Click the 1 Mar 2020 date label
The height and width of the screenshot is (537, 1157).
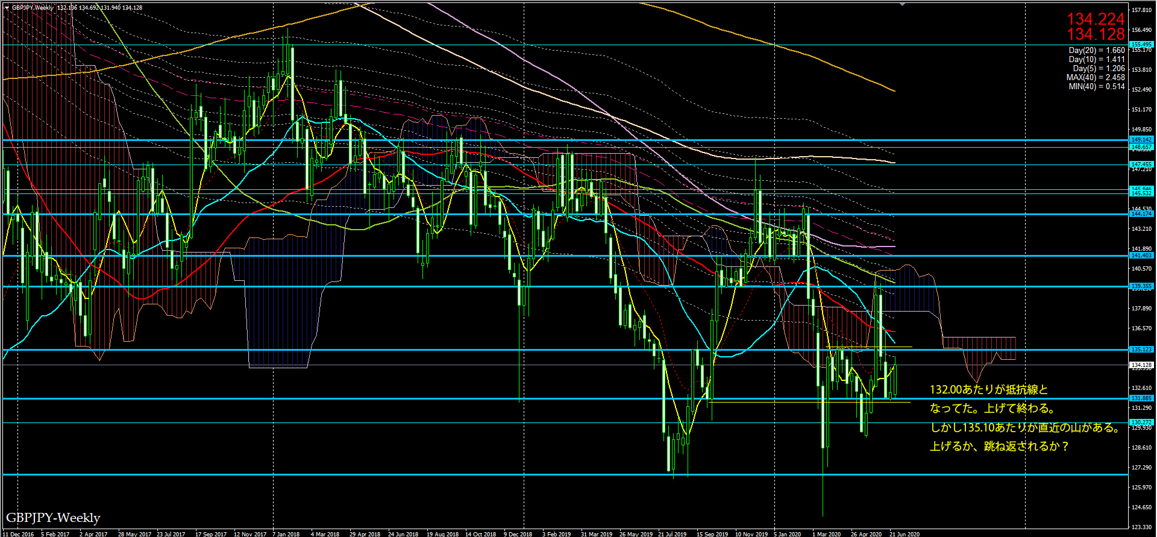(x=826, y=534)
